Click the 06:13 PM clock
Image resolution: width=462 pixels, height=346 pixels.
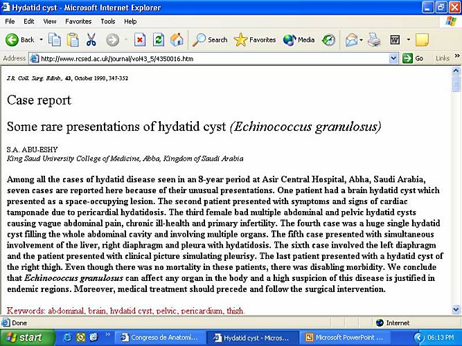point(441,338)
